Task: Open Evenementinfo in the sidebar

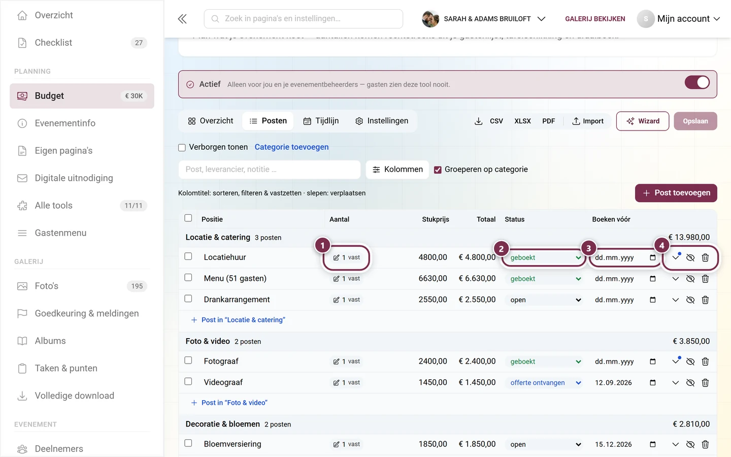Action: point(82,123)
